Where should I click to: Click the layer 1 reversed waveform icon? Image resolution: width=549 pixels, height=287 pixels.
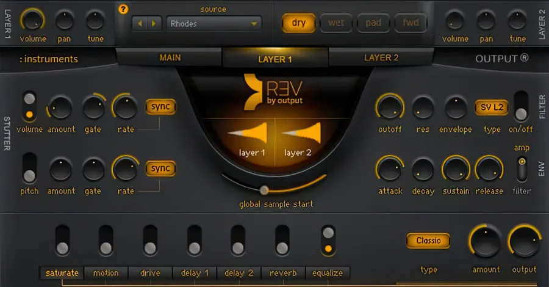coord(248,133)
